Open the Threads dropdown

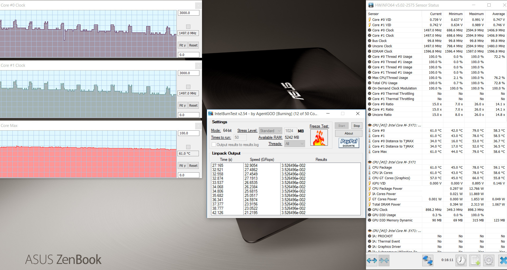coord(294,144)
